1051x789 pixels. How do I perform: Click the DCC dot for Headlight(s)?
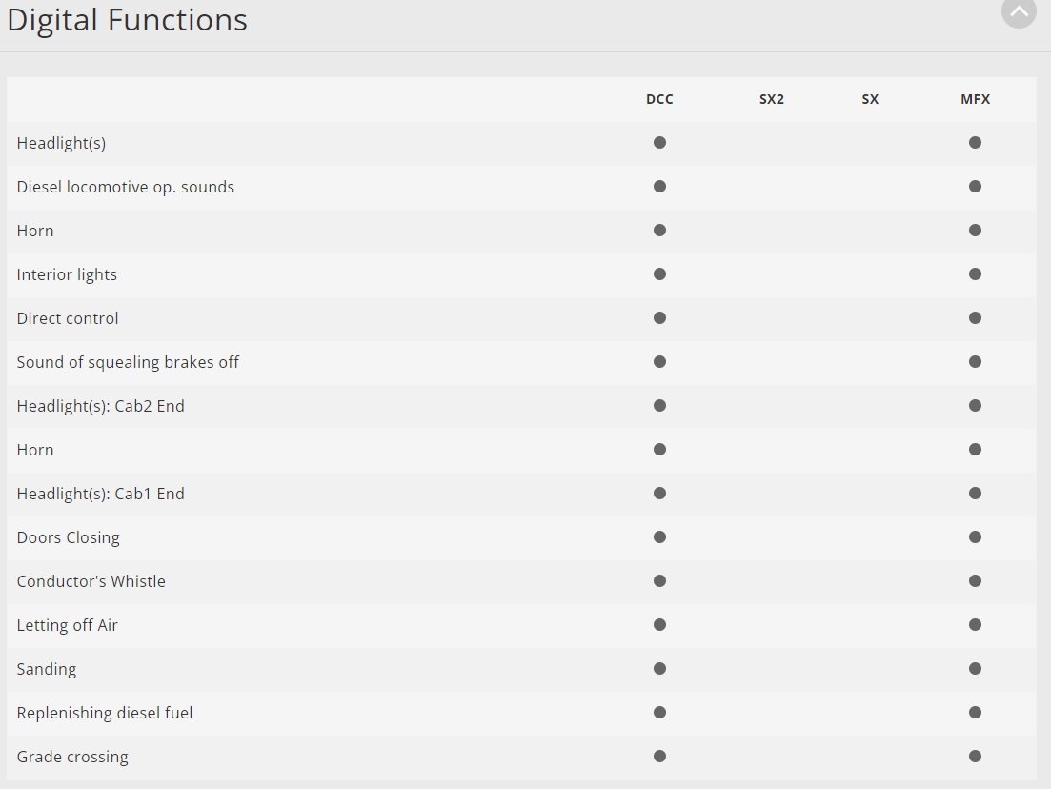[x=659, y=143]
